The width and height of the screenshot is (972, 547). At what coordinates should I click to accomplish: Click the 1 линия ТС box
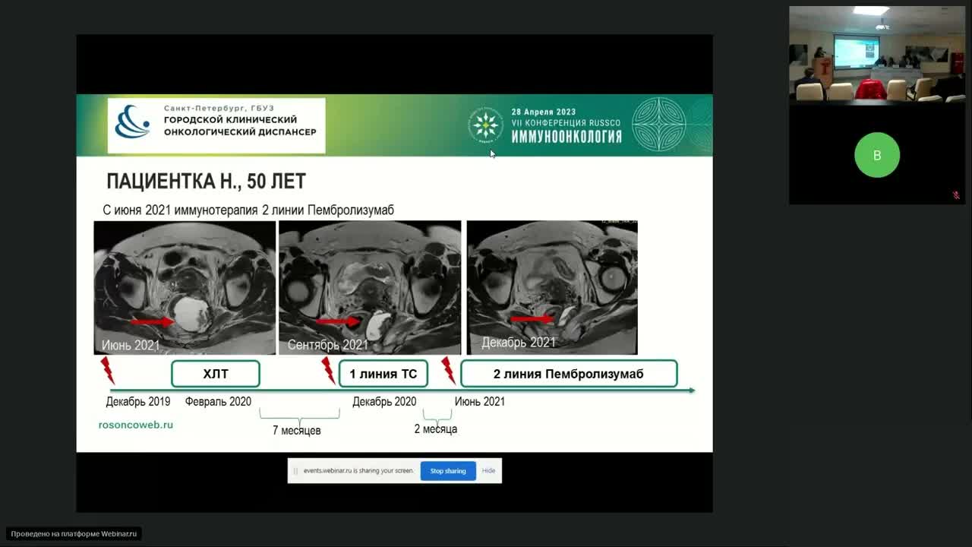(x=383, y=374)
